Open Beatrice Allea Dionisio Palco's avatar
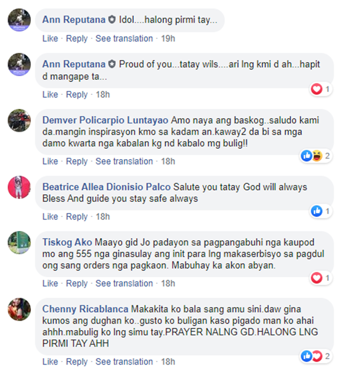The image size is (352, 367). 19,187
